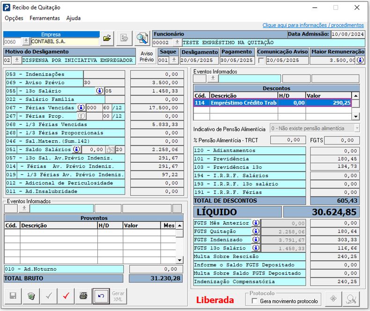Click TOTAL BRUTO value 31.230,28

pos(156,278)
